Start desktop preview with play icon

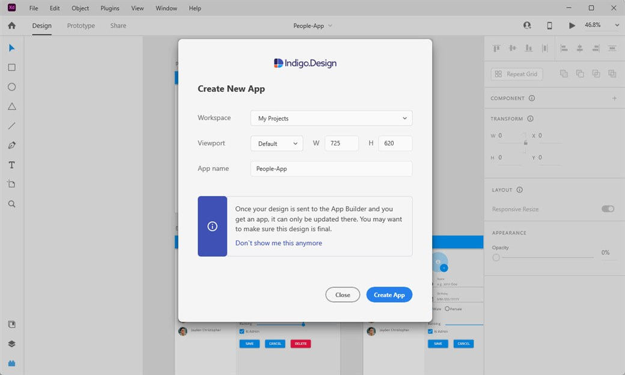572,25
